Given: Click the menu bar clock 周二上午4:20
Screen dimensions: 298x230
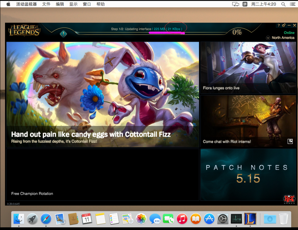Looking at the screenshot, I should (264, 4).
